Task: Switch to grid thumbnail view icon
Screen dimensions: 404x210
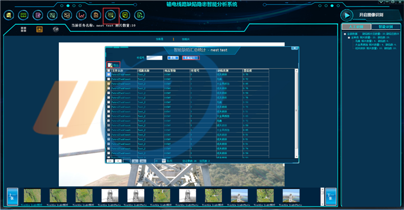Action: tap(24, 29)
